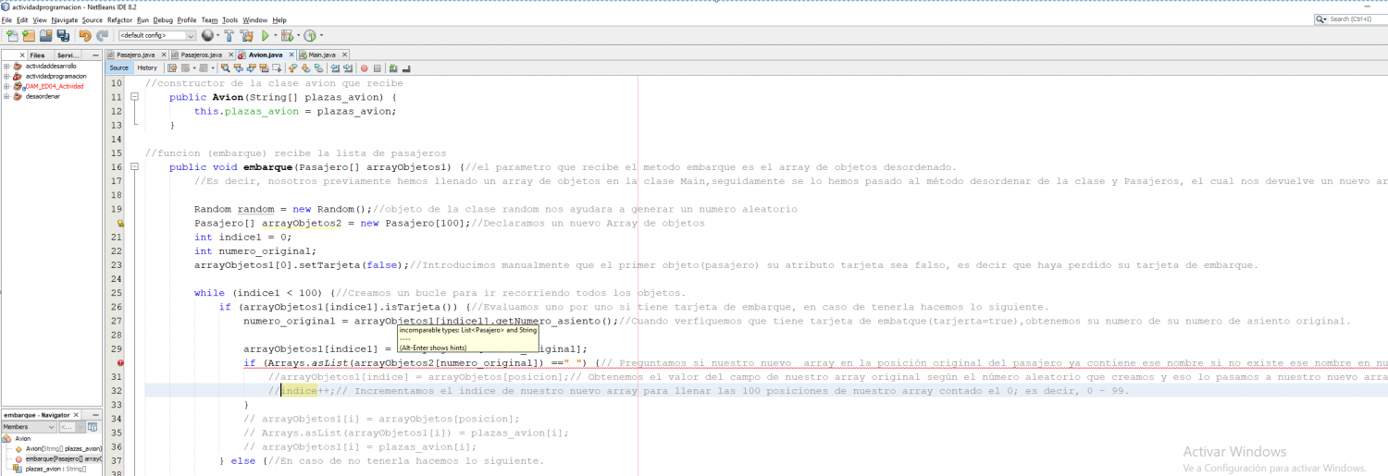Expand the actividaddesarrollo project node
The image size is (1388, 476).
click(x=6, y=66)
